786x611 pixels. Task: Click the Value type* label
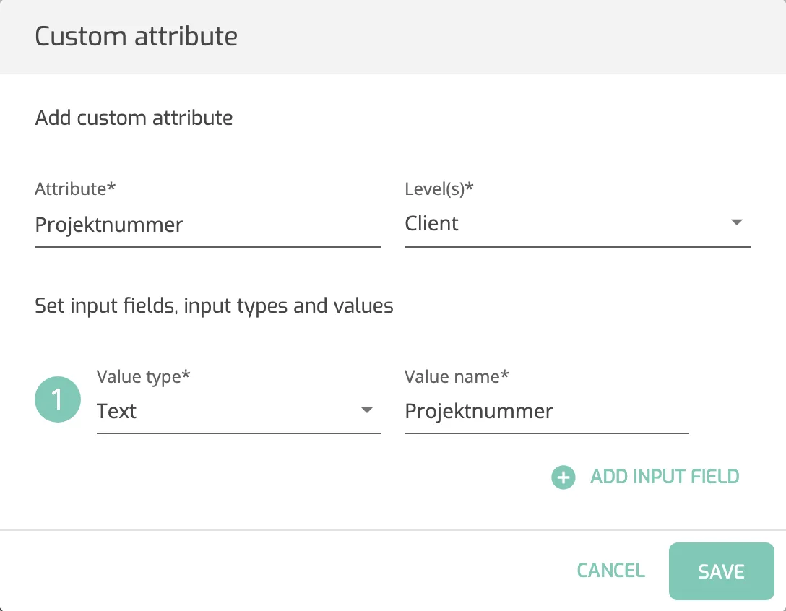click(143, 376)
